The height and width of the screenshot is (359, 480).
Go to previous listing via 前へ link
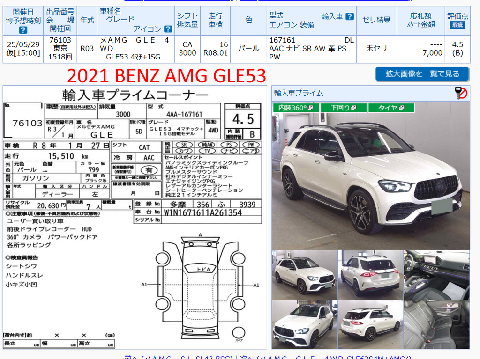coord(179,357)
